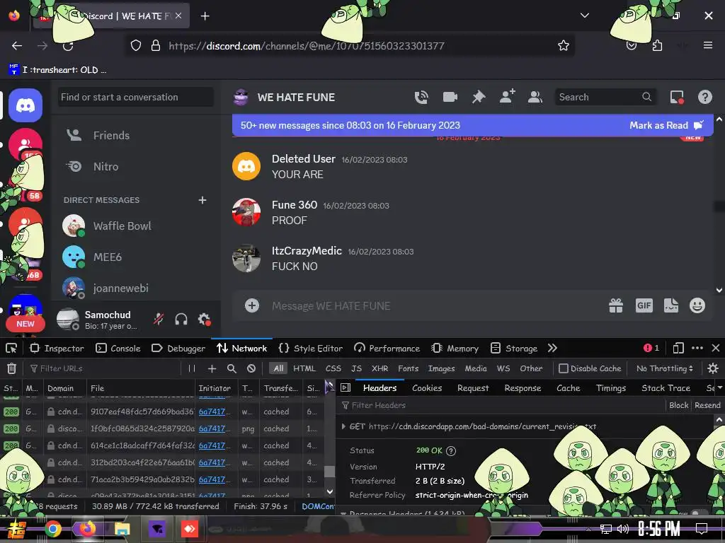Add new request with plus icon
The height and width of the screenshot is (543, 725).
click(x=212, y=368)
